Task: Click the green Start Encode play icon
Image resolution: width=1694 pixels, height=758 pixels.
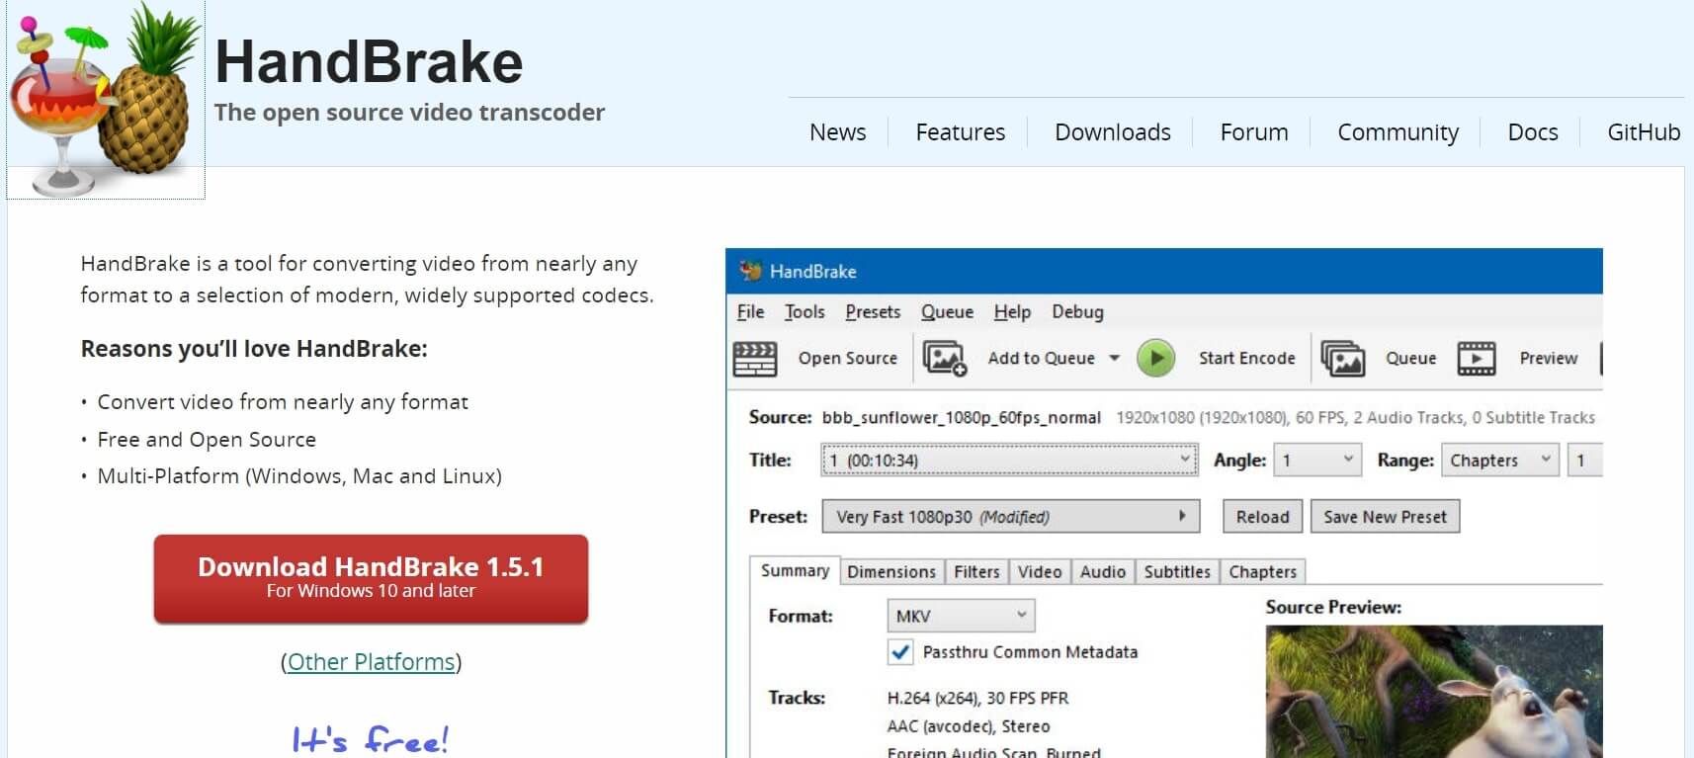Action: point(1155,358)
